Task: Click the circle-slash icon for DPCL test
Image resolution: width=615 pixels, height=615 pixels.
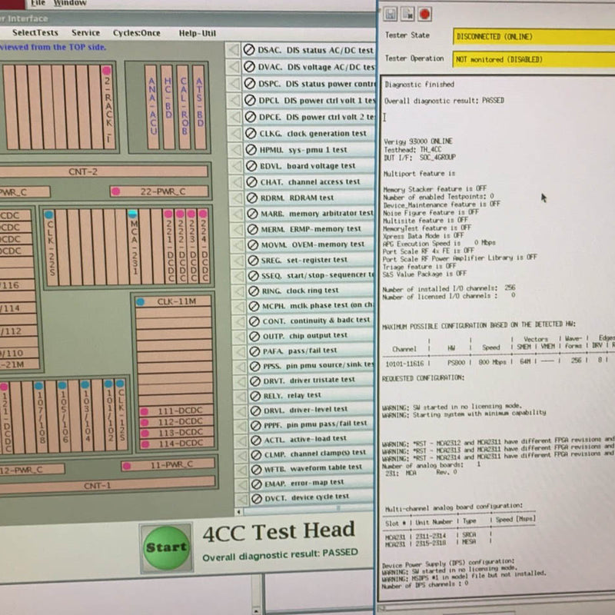Action: 250,101
